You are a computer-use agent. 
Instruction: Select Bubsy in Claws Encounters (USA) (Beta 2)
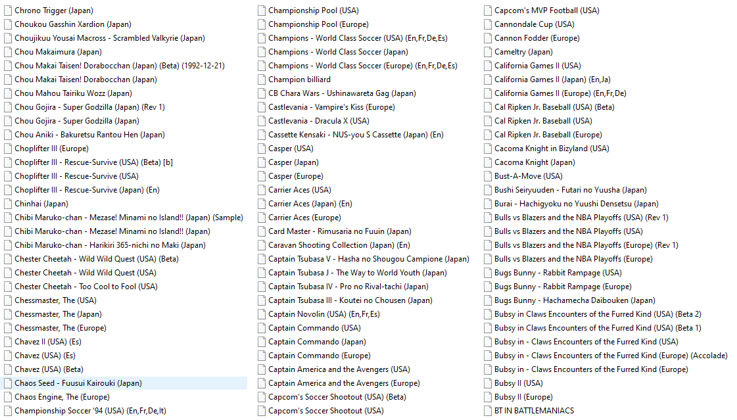pyautogui.click(x=598, y=314)
